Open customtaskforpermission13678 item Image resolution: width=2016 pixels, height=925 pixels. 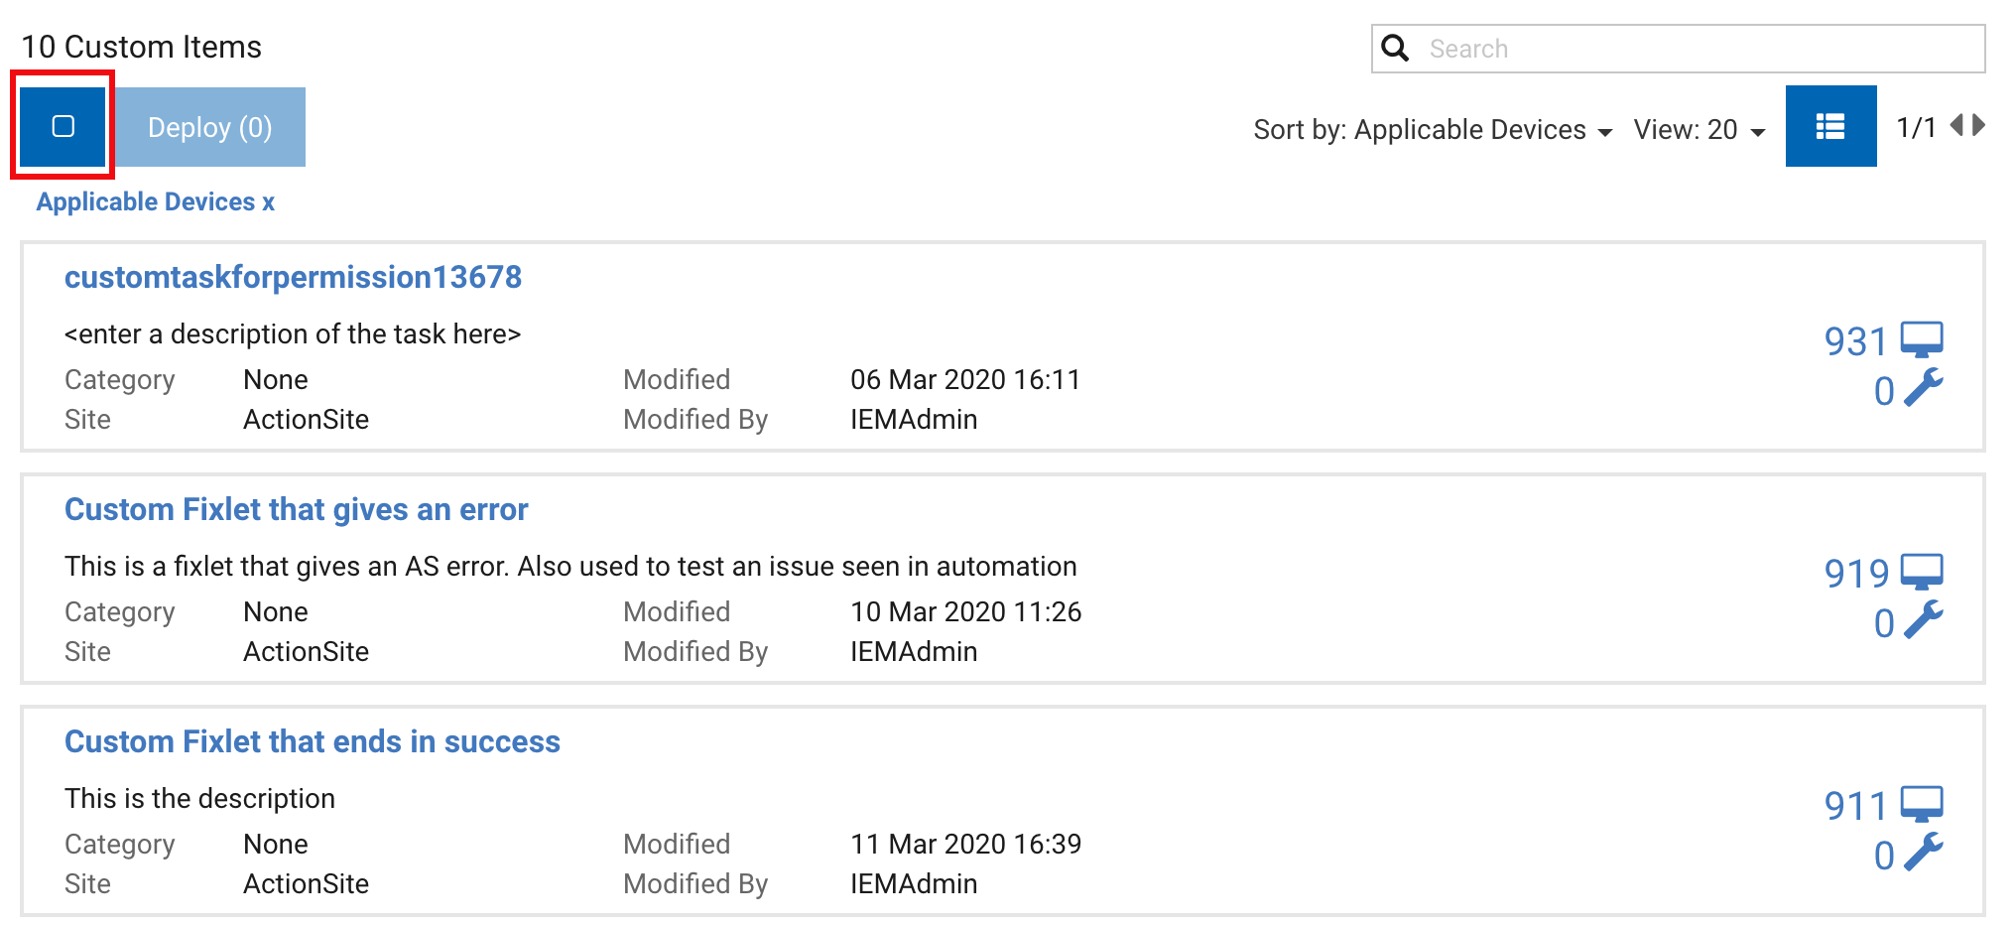click(293, 277)
